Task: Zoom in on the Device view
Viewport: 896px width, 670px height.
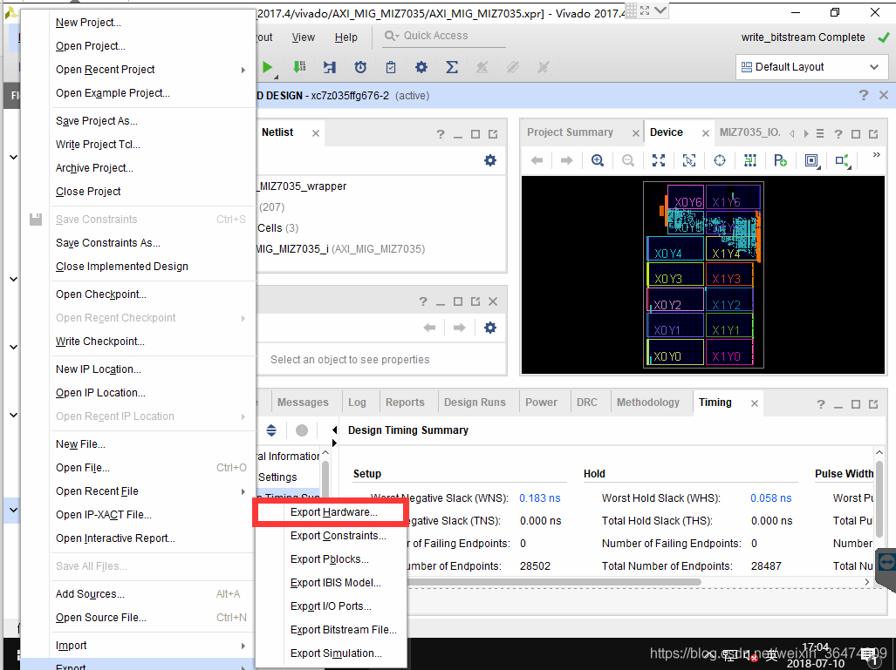Action: (598, 160)
